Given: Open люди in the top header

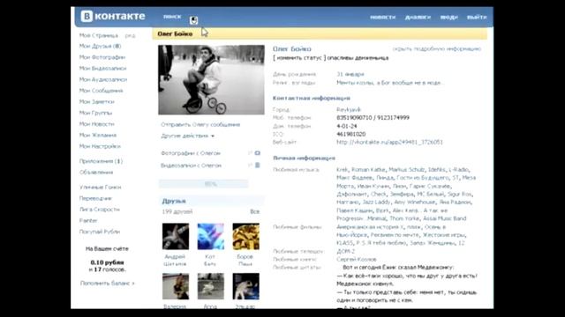Looking at the screenshot, I should [449, 17].
